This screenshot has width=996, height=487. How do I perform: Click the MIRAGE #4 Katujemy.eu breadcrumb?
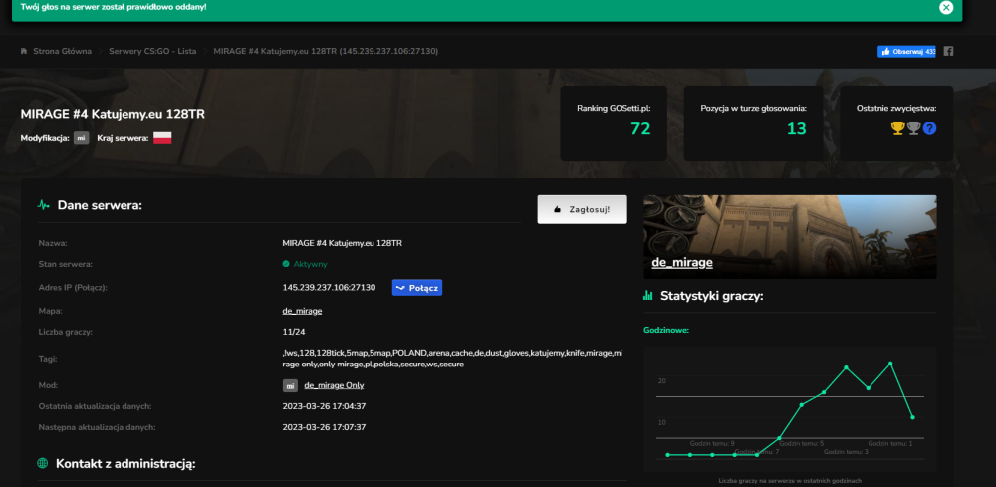coord(326,51)
